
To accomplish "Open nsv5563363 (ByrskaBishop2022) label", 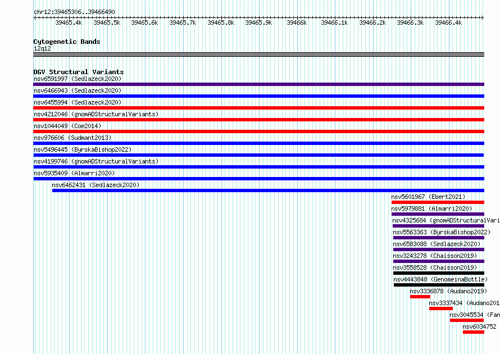I will point(442,232).
